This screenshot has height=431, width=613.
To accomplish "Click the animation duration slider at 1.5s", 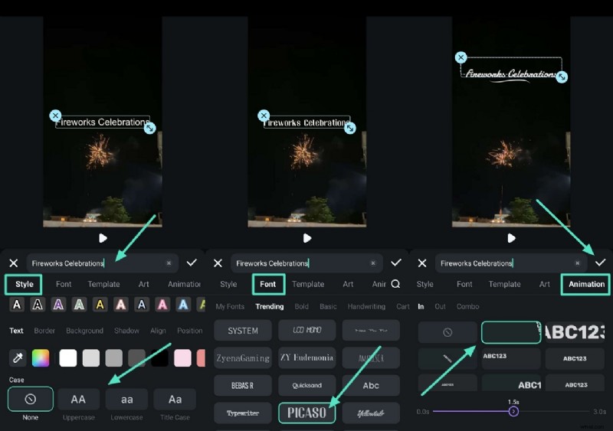I will click(513, 411).
